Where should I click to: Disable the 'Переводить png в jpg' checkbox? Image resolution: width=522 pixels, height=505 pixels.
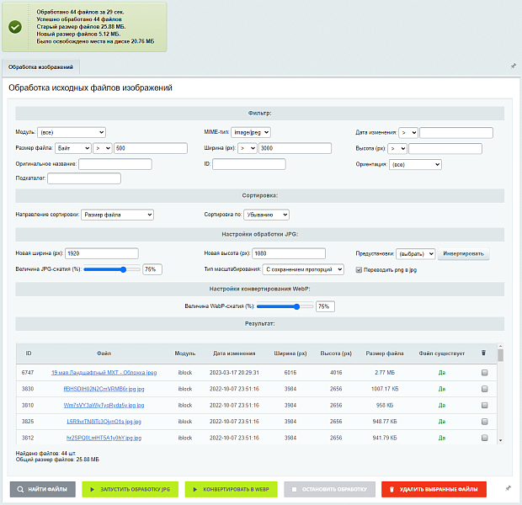[x=360, y=270]
